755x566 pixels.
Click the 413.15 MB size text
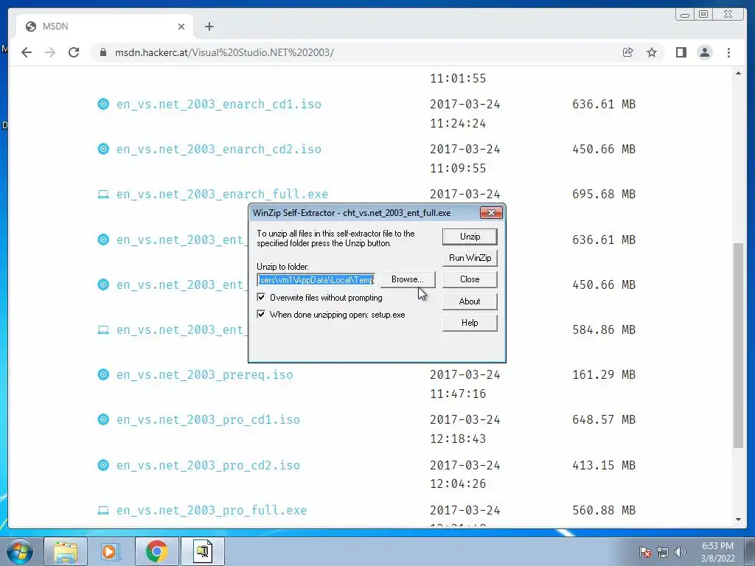point(604,466)
